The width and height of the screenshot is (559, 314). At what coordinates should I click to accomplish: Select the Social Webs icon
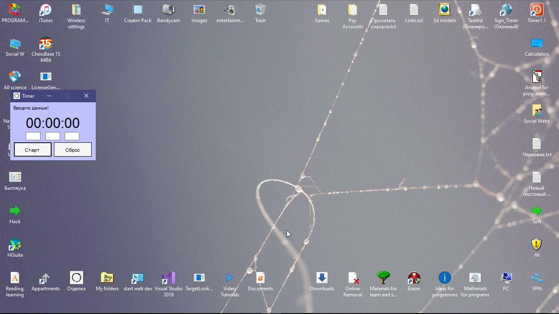(536, 110)
